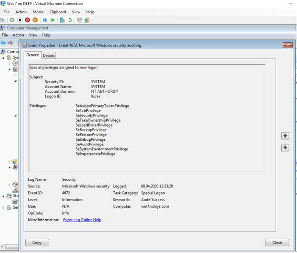
Task: Click the Checkpoint toolbar icon
Action: 62,20
